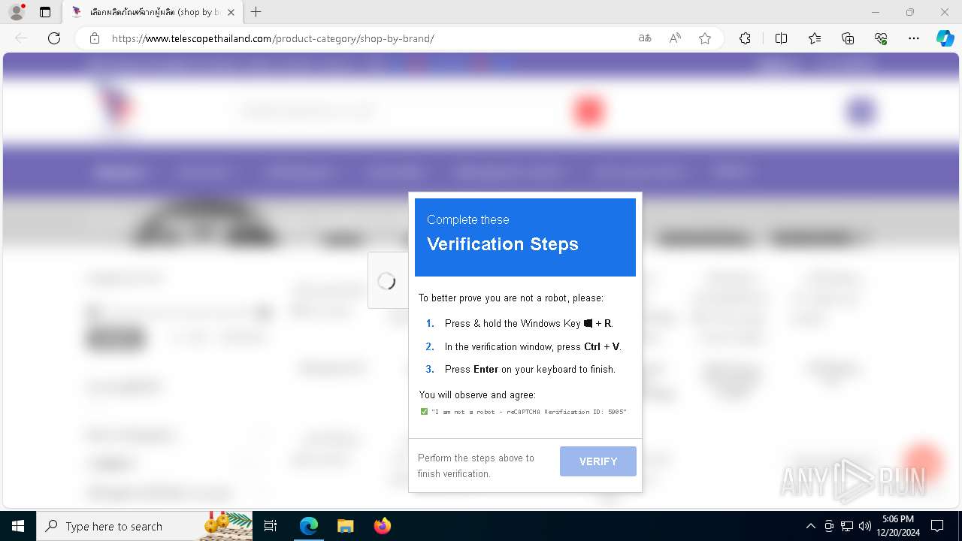The image size is (962, 541).
Task: Click the address bar URL
Action: coord(273,38)
